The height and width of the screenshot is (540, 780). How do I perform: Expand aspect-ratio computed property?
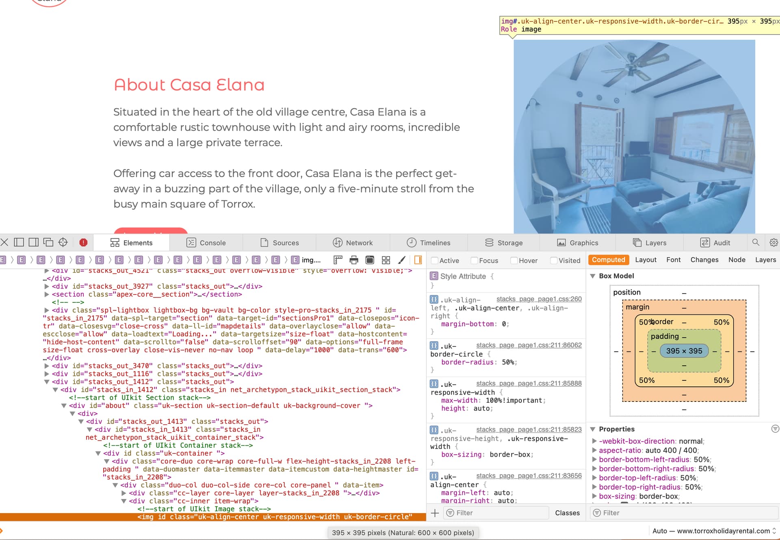594,450
